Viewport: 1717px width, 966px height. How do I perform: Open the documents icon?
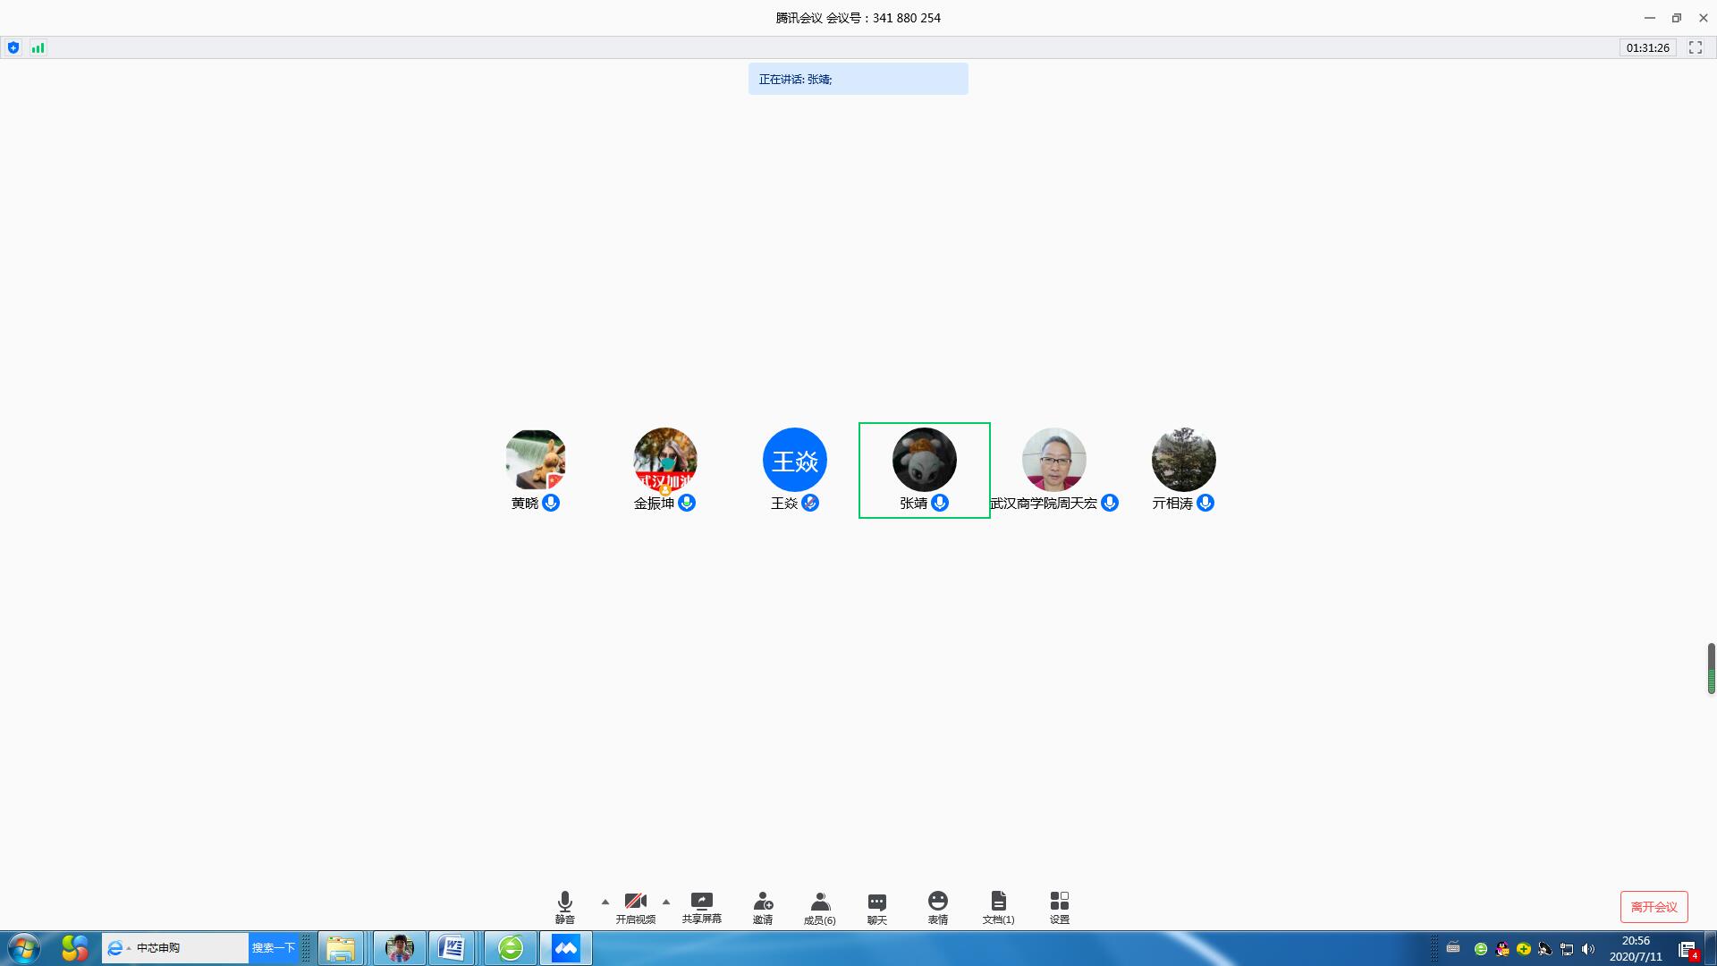(998, 902)
